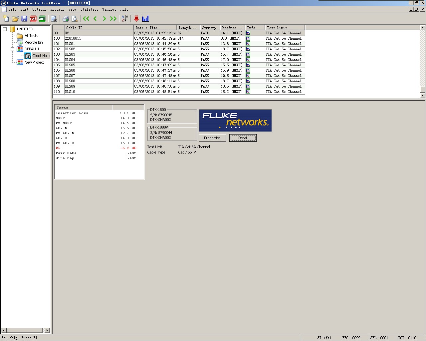Open the Utilities menu
The width and height of the screenshot is (426, 341).
click(89, 9)
